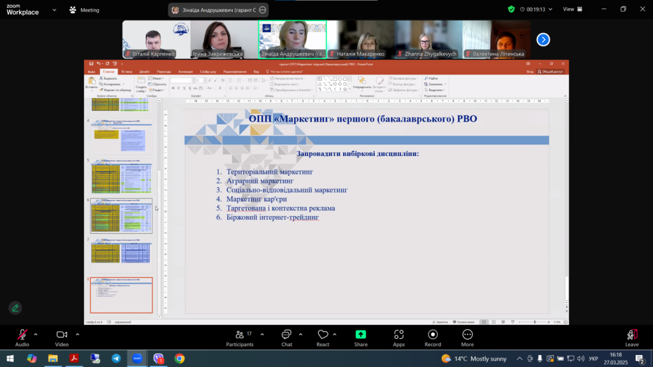Viewport: 653px width, 367px height.
Task: Select slide 6 thumbnail
Action: [121, 215]
